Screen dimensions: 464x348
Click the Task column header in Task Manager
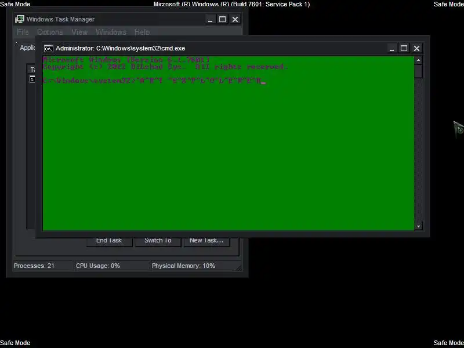32,70
